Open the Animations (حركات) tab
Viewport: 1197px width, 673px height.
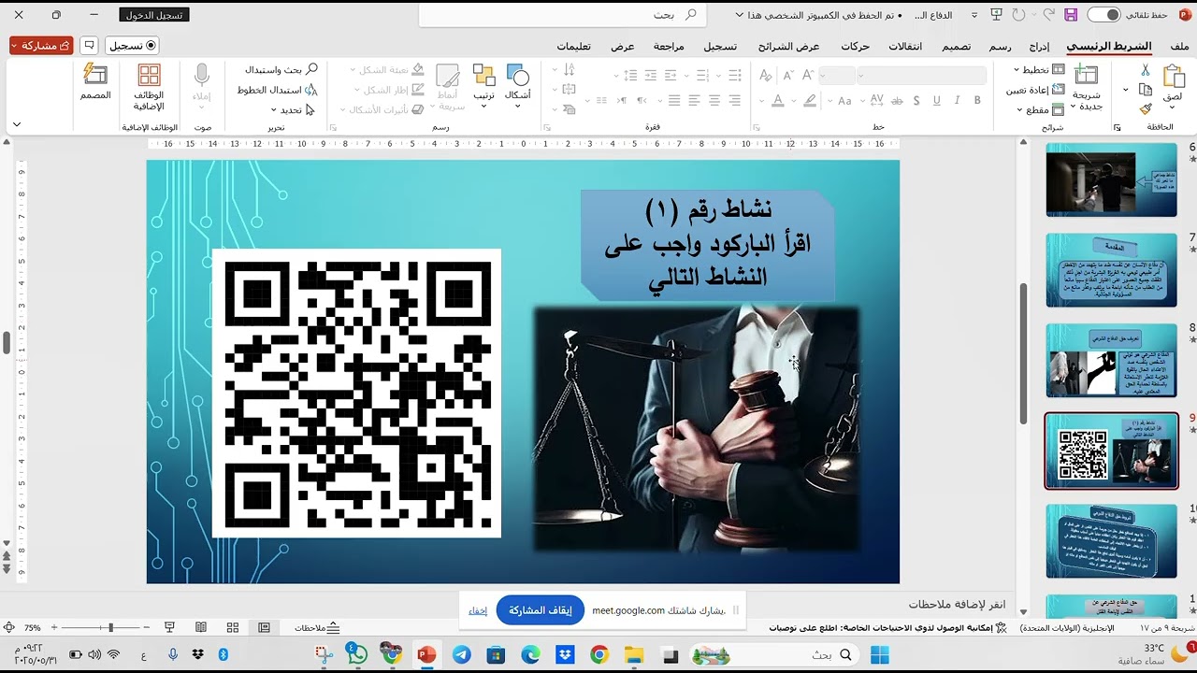(855, 47)
